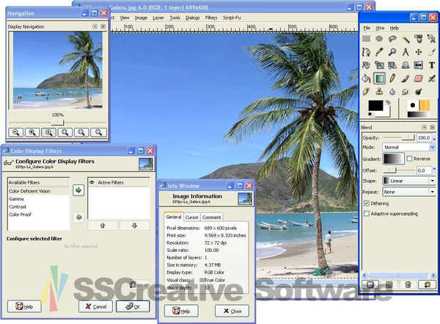Click the remove filter left arrow button

tap(78, 217)
